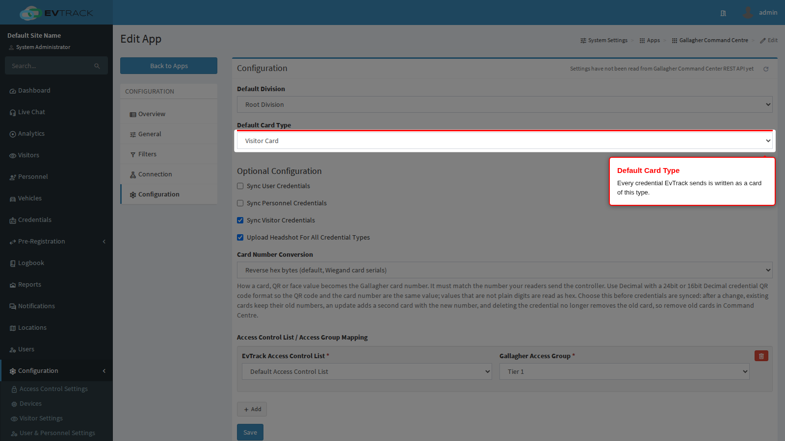The height and width of the screenshot is (441, 785).
Task: Select the Configuration tab in app panel
Action: click(x=169, y=195)
